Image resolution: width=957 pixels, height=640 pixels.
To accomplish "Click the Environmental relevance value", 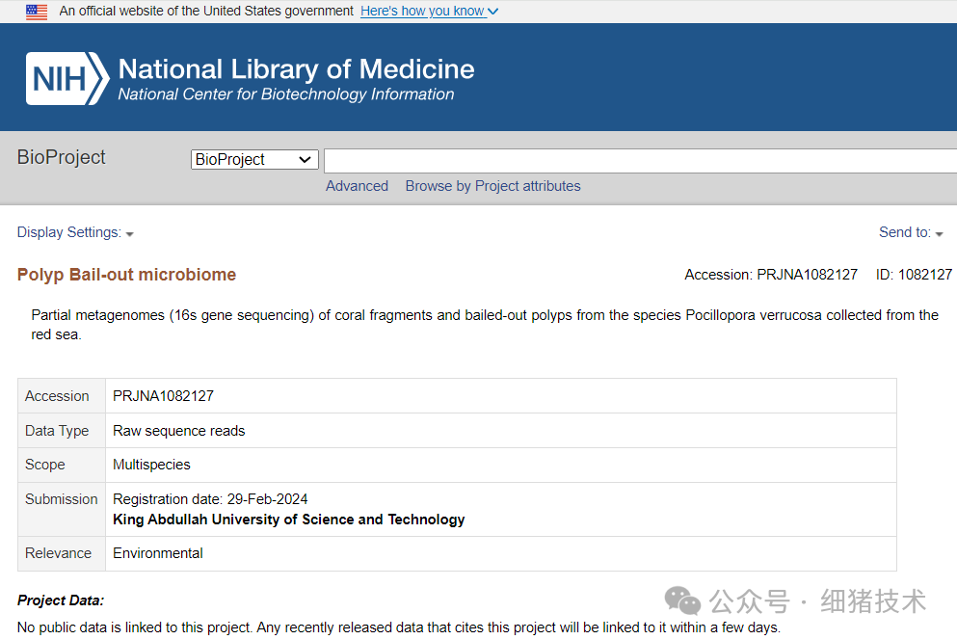I will click(x=158, y=553).
